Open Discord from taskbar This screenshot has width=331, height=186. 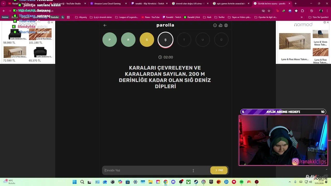(x=173, y=182)
